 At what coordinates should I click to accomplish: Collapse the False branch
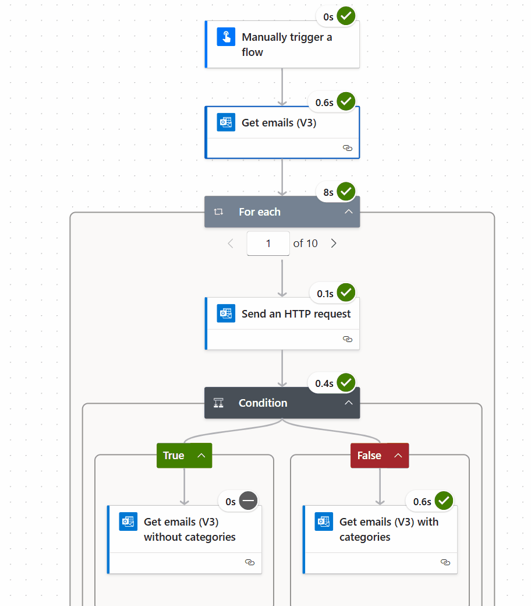pyautogui.click(x=398, y=456)
